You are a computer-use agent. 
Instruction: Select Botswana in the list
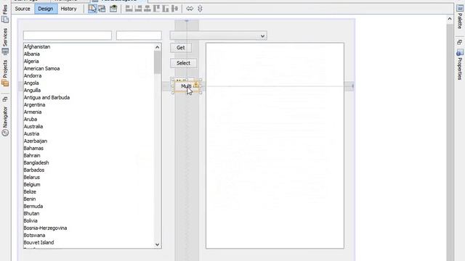[x=34, y=235]
